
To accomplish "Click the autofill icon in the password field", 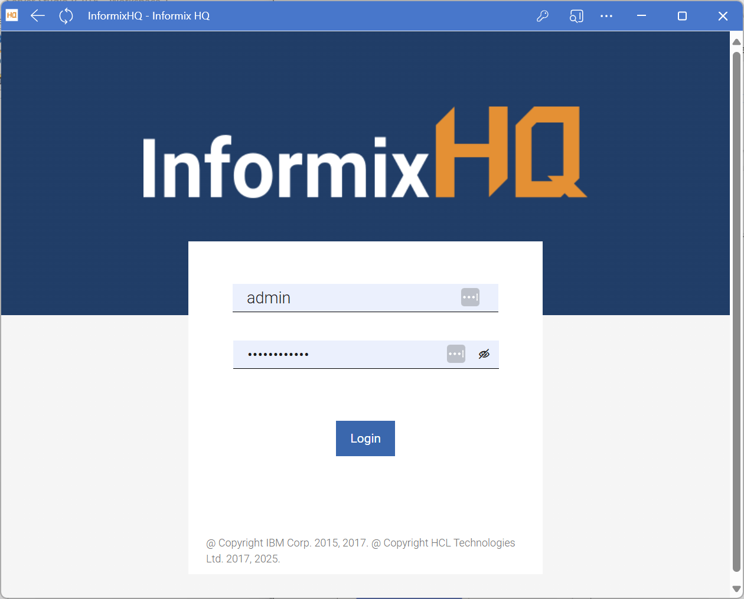I will pyautogui.click(x=456, y=354).
